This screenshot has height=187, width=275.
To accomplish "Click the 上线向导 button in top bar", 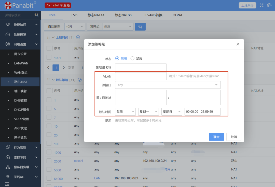I will [x=247, y=5].
